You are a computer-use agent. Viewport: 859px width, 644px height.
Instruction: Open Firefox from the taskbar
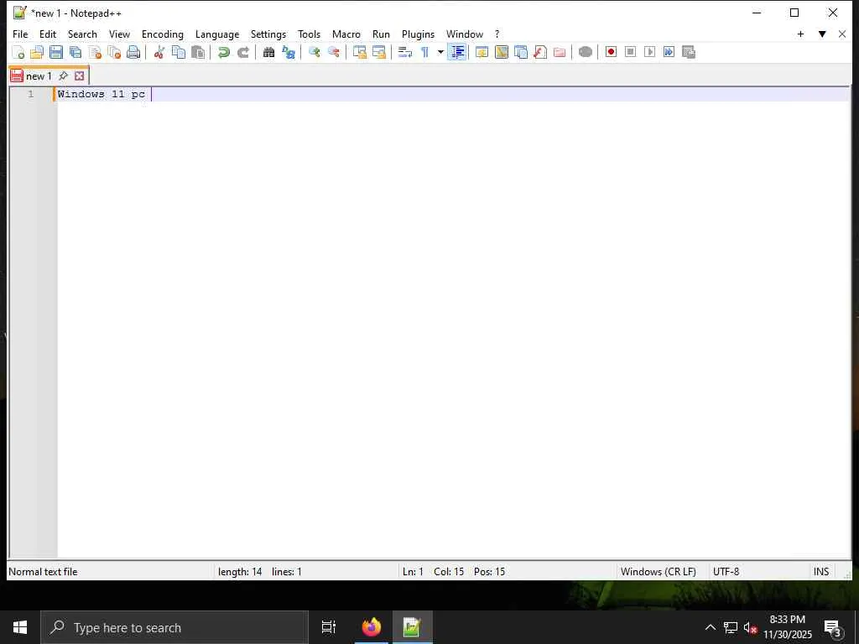[372, 627]
